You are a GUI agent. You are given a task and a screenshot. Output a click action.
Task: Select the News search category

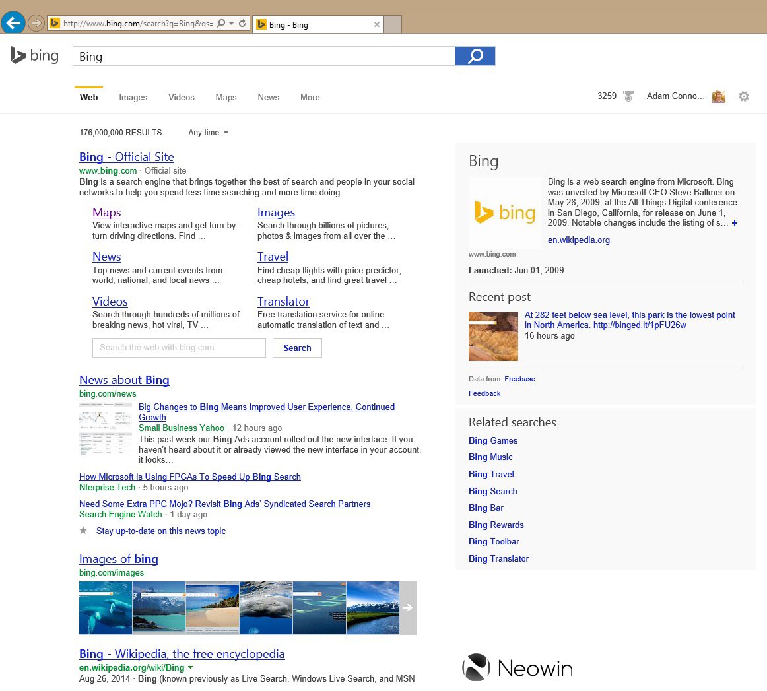[268, 97]
